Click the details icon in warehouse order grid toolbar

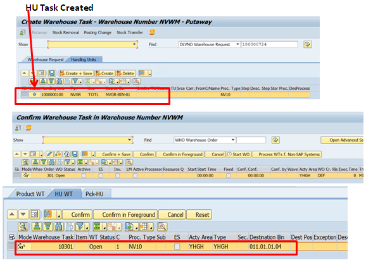click(25, 162)
